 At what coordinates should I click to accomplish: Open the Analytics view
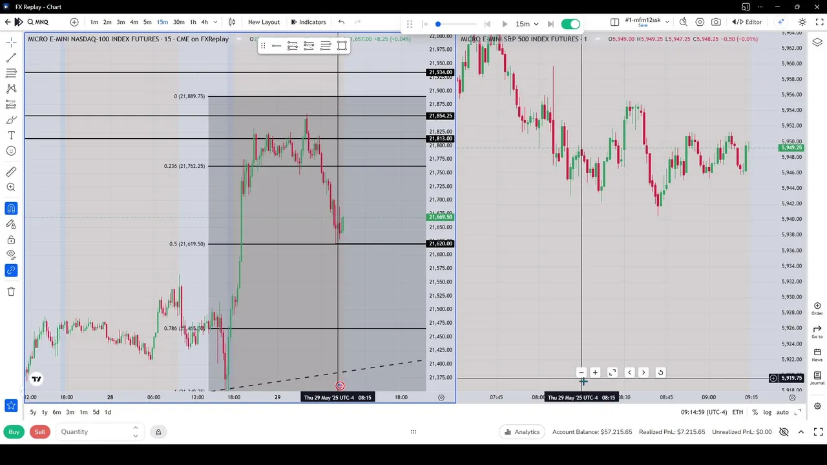point(522,432)
